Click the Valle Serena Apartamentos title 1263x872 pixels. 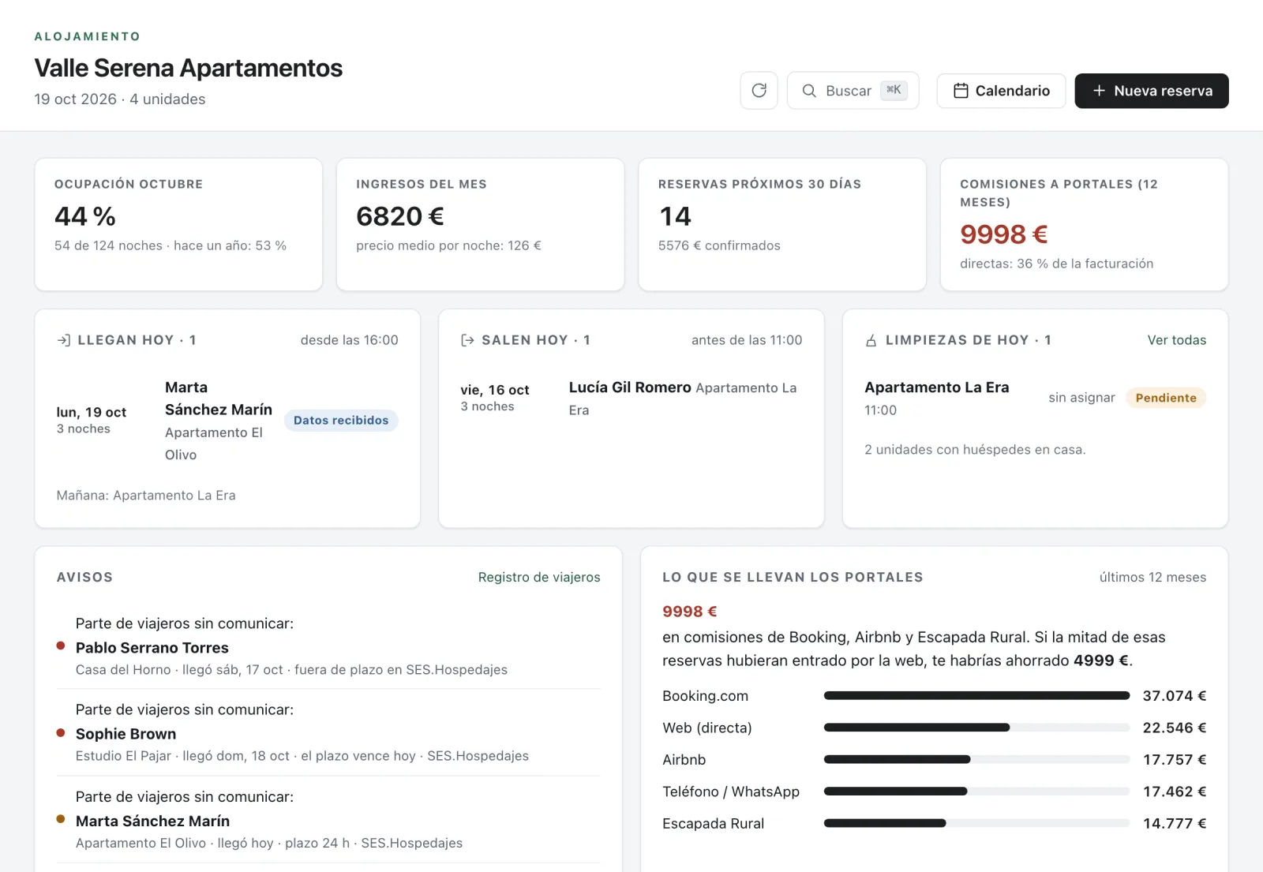tap(189, 68)
